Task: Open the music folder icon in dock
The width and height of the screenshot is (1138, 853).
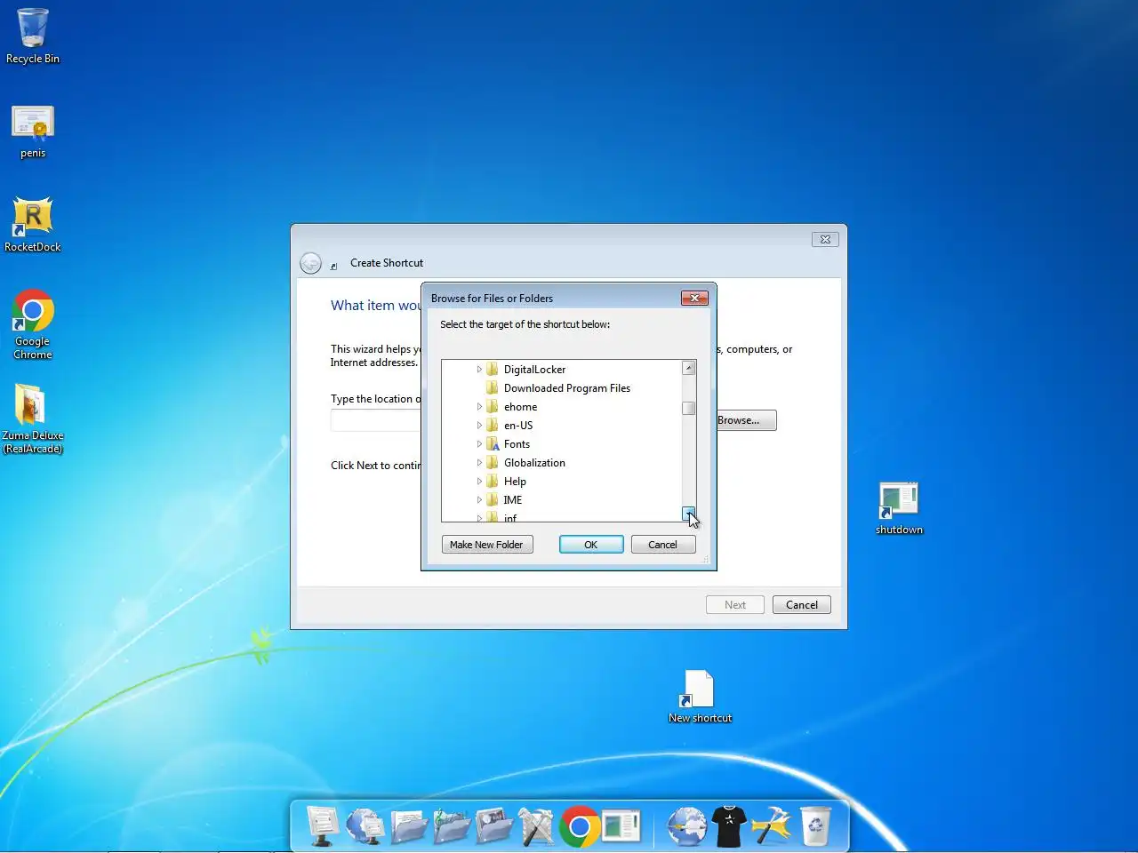Action: pos(451,826)
